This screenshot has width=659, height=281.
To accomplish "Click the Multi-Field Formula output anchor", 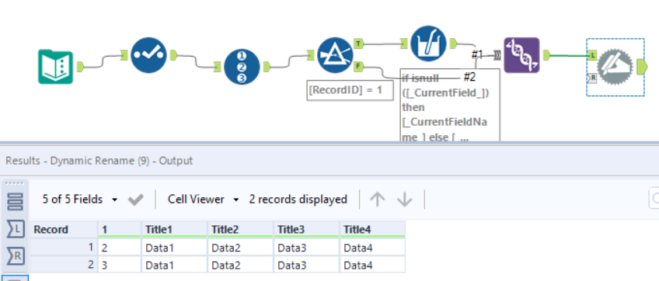I will (x=454, y=43).
